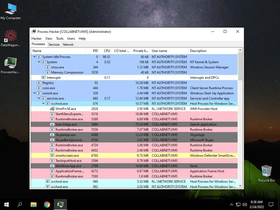Click the smartscreen.exe process icon
Viewport: 280px width, 210px height.
click(52, 156)
